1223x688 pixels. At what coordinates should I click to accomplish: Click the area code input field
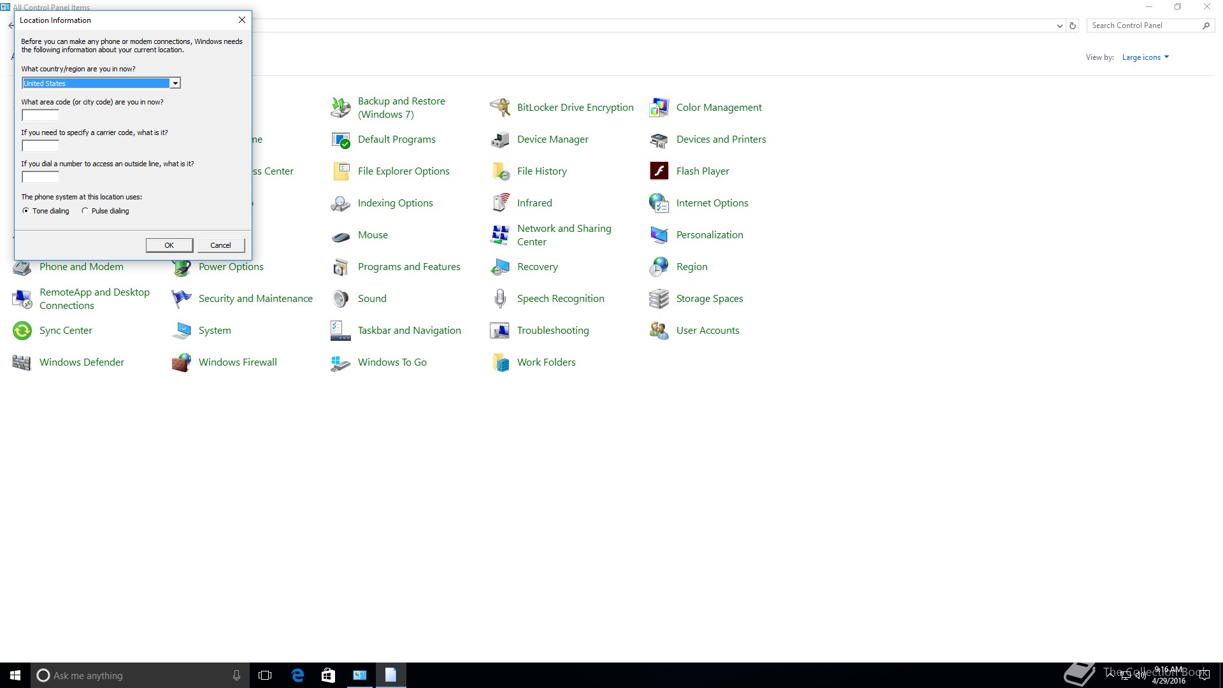coord(40,115)
